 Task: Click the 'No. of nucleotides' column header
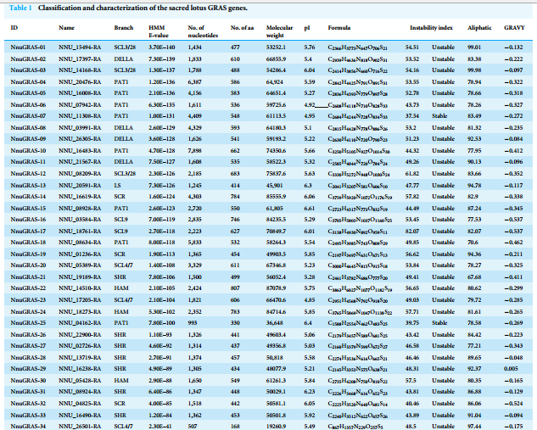203,31
